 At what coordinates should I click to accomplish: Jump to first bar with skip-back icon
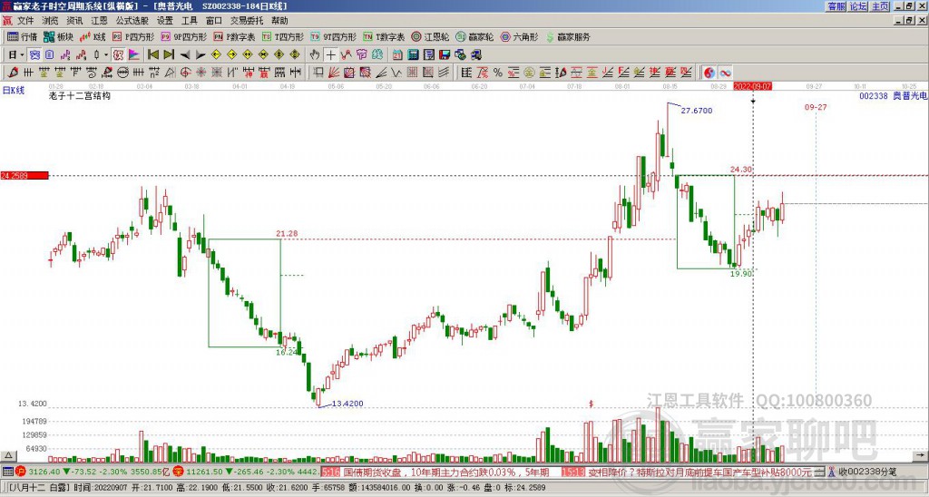152,55
